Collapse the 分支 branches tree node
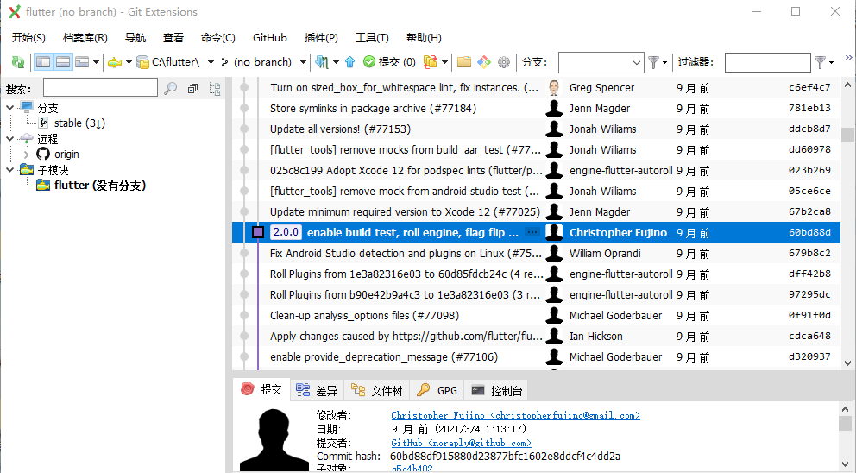Screen dimensions: 856x473 (10, 108)
